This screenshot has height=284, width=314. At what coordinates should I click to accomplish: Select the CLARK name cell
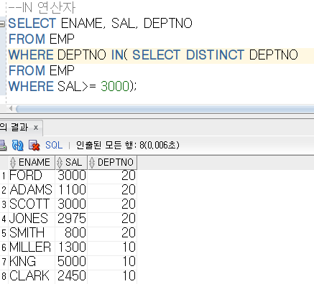[x=32, y=276]
